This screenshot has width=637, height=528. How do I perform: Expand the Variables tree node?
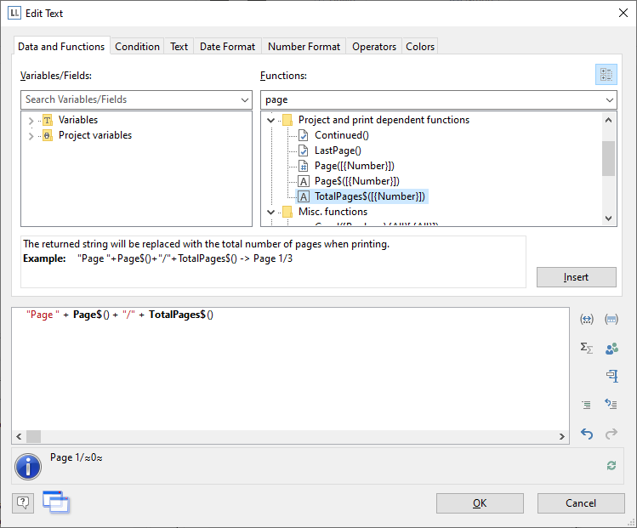tap(31, 121)
